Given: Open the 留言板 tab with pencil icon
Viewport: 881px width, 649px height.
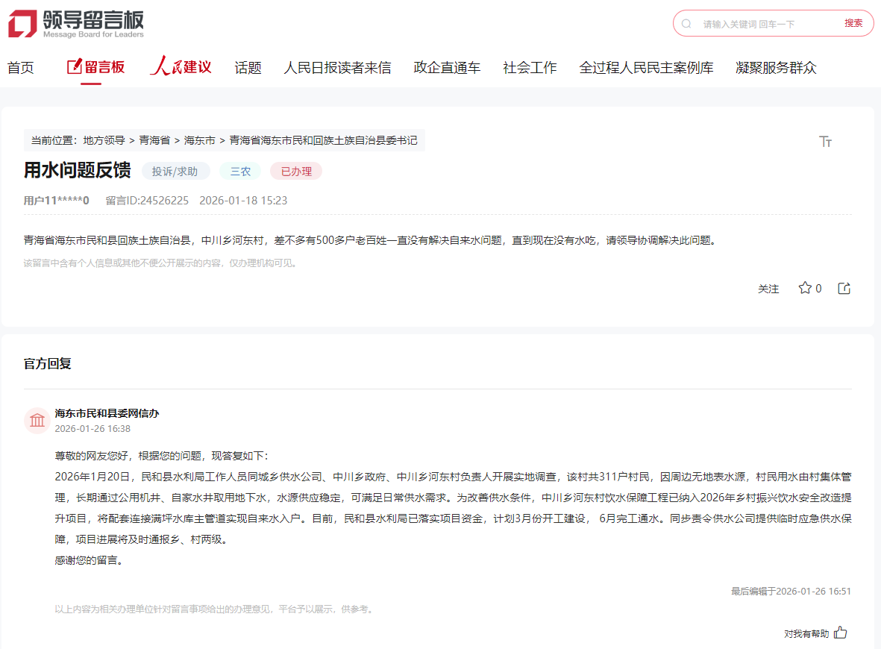Looking at the screenshot, I should pos(96,67).
